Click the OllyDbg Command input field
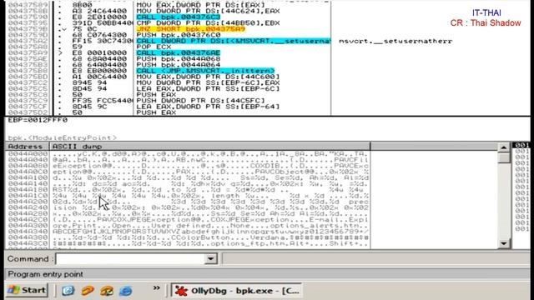The image size is (534, 300). click(x=131, y=259)
